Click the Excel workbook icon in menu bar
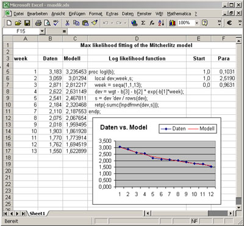244x226 pixels. (8, 13)
